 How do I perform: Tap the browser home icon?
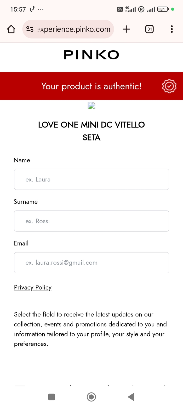point(11,29)
